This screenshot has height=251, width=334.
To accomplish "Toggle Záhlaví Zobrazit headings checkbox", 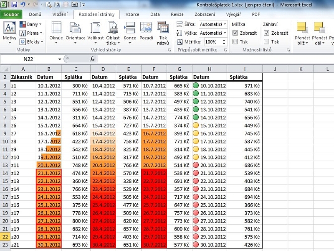I will [266, 33].
